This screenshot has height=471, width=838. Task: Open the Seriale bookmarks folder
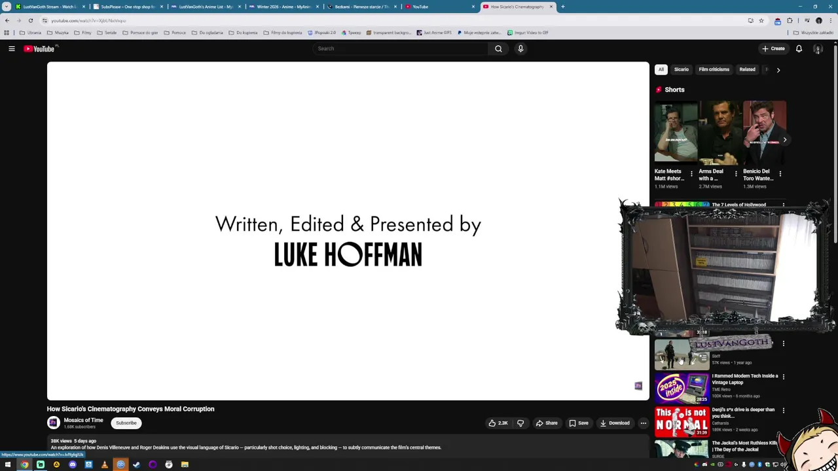107,33
